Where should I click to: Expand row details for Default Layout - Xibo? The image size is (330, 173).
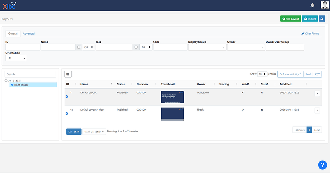[66, 113]
